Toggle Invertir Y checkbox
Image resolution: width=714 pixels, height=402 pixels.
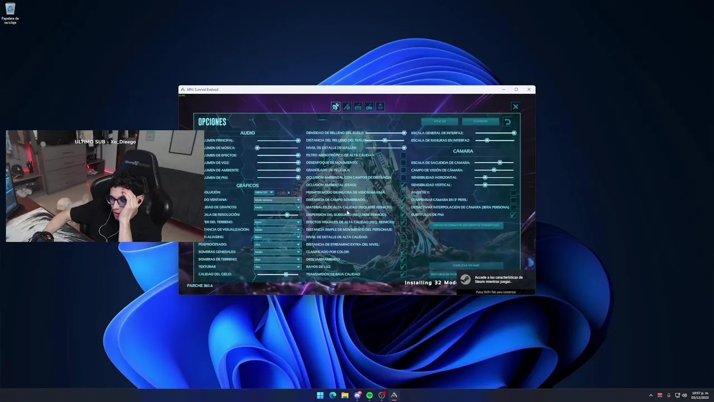coord(513,192)
